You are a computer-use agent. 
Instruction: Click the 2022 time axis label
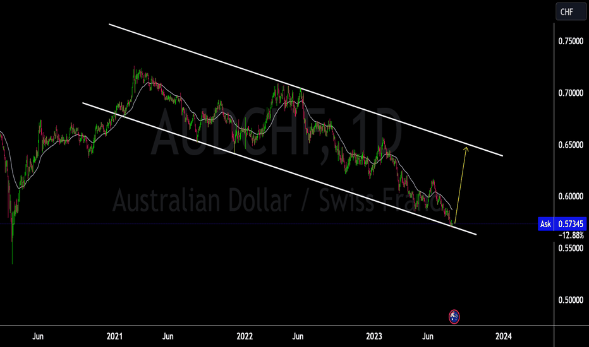click(245, 336)
